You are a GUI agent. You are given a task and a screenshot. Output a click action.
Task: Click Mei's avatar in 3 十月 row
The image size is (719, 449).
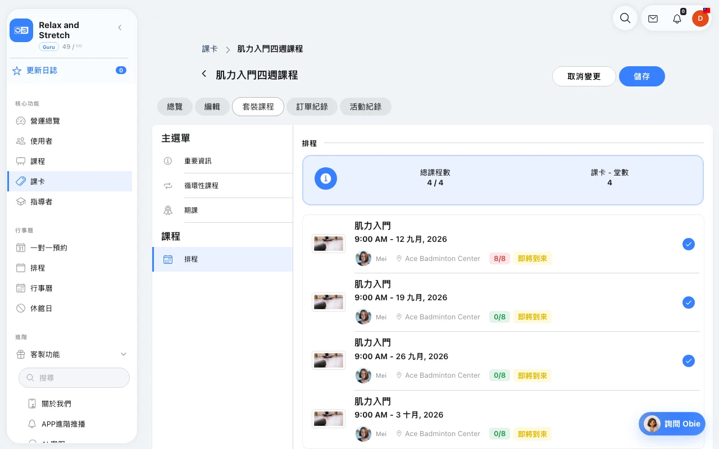click(x=363, y=433)
